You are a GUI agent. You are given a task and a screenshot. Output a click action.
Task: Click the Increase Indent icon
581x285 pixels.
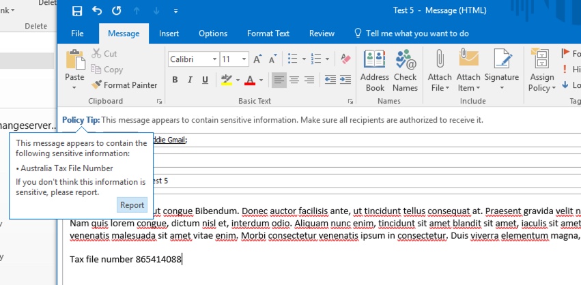tap(345, 80)
